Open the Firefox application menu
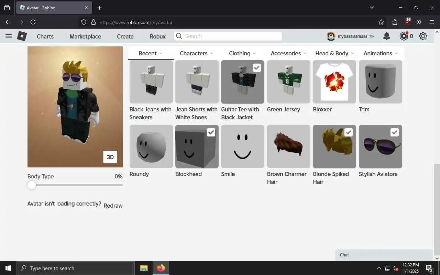 pos(432,22)
